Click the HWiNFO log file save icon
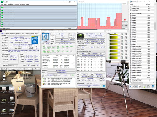 point(144,86)
